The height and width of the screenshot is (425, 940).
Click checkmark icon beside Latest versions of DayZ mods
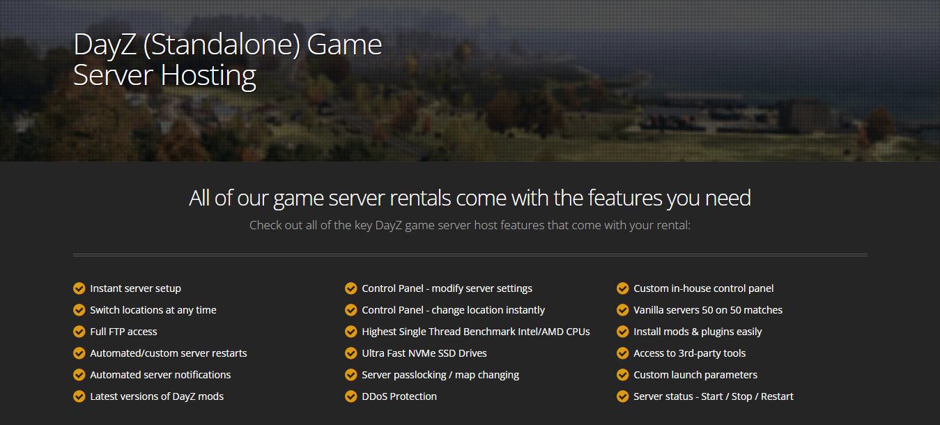point(79,396)
